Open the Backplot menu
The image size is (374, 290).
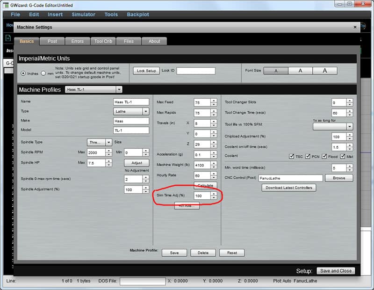(x=138, y=14)
